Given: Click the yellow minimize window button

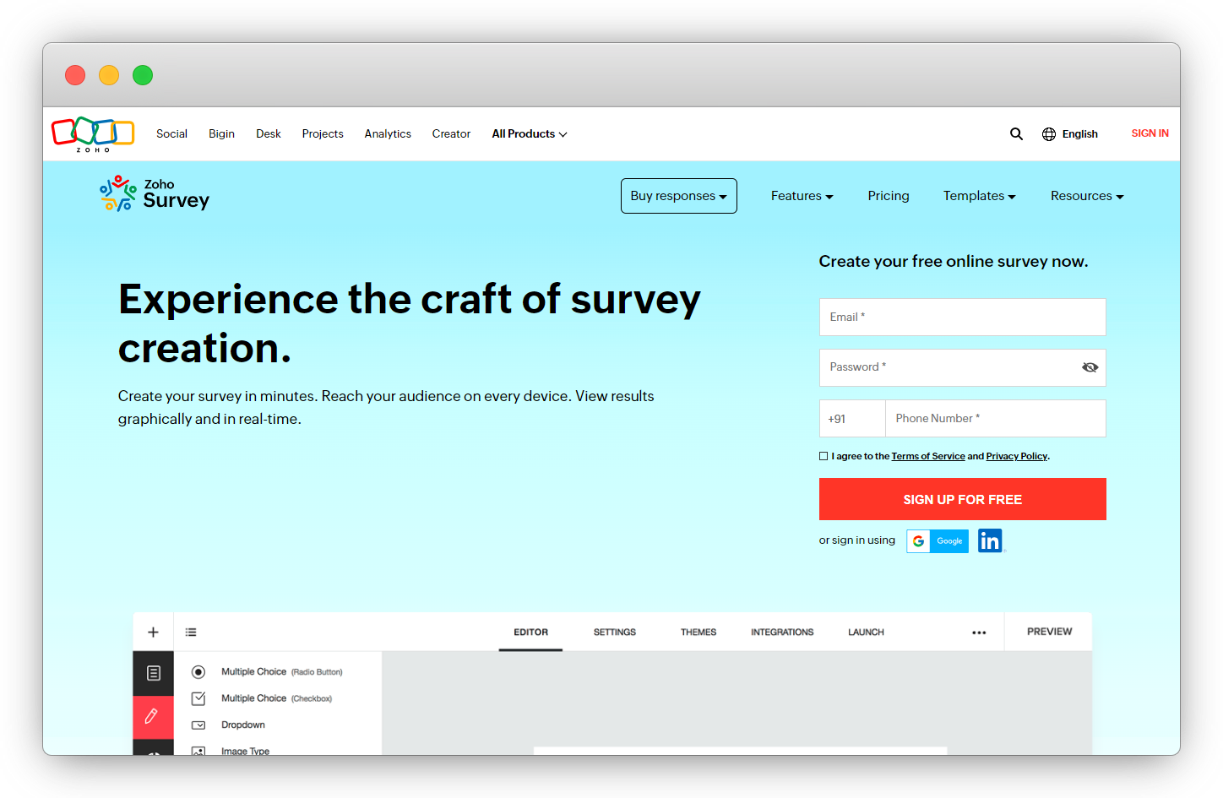Looking at the screenshot, I should tap(109, 75).
